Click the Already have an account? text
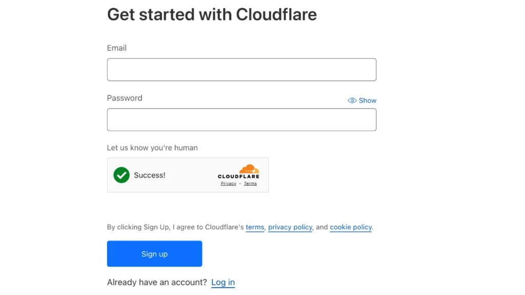Viewport: 525px width, 295px height. [157, 282]
